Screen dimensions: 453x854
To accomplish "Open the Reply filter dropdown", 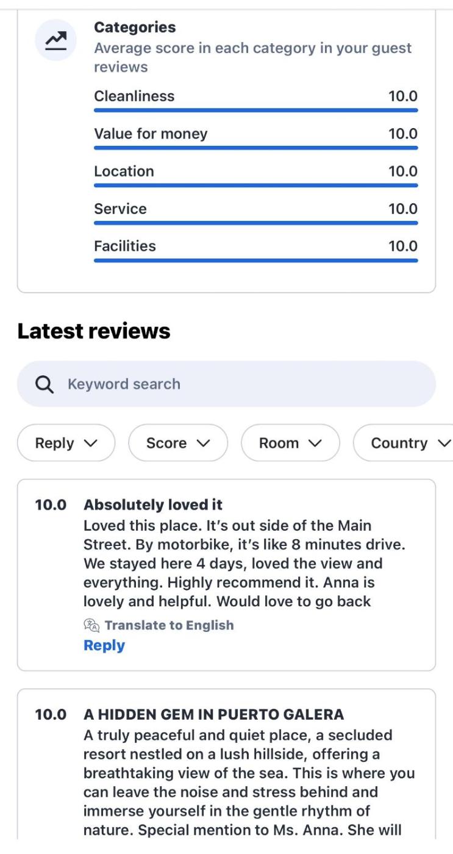I will [x=66, y=443].
